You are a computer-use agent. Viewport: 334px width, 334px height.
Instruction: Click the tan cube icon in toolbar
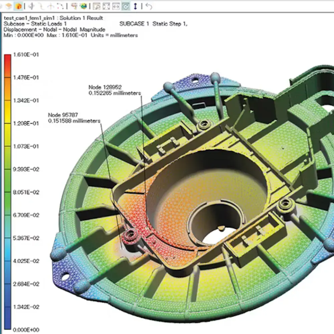click(9, 6)
